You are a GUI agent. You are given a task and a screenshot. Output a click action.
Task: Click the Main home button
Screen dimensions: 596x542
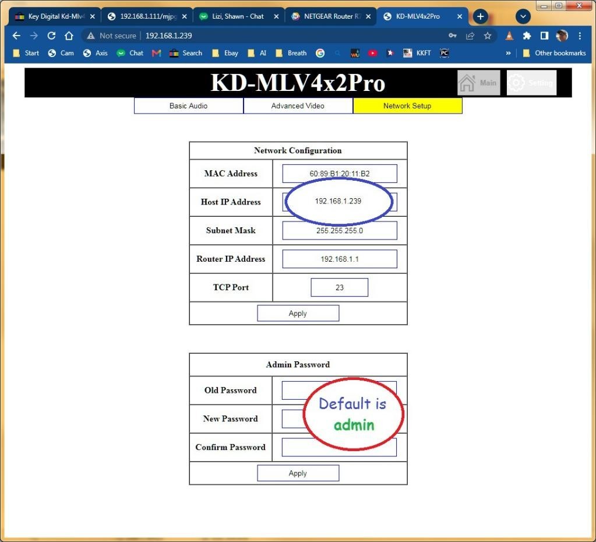coord(478,83)
